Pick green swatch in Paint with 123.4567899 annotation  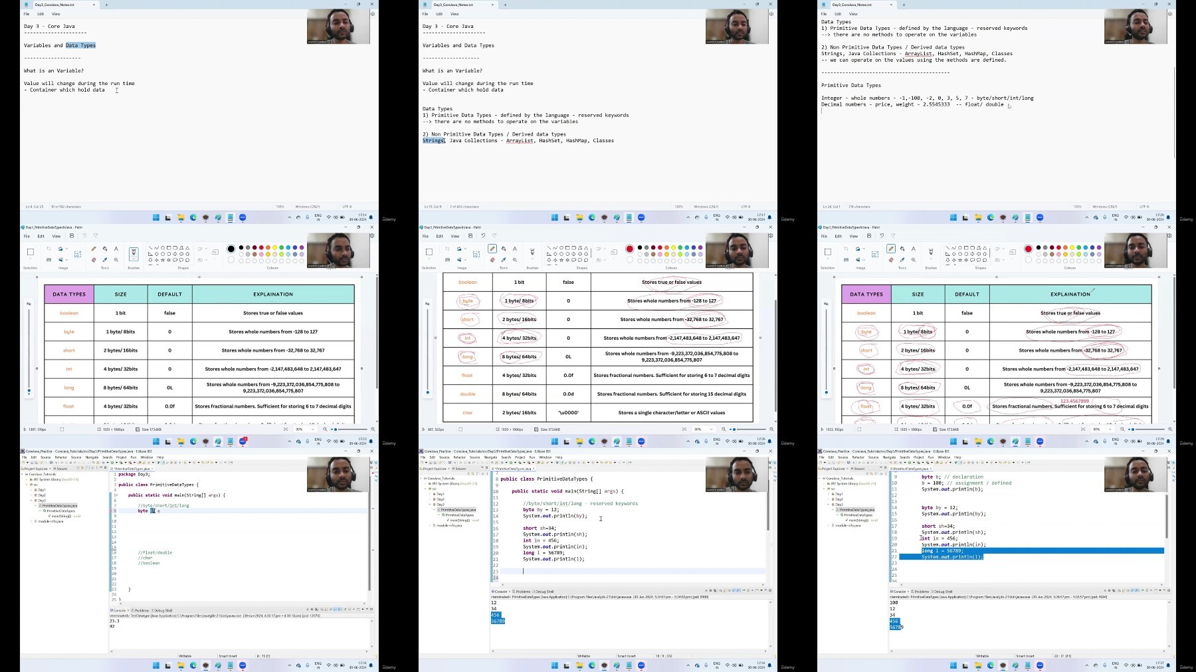tap(1078, 248)
